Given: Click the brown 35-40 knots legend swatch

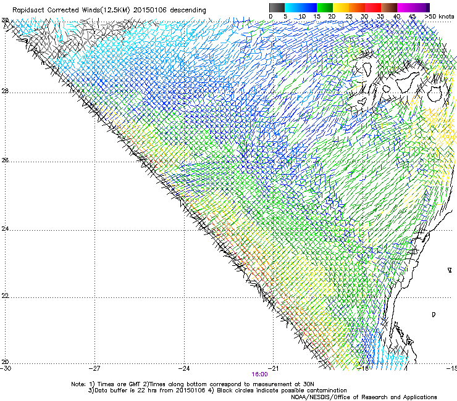Looking at the screenshot, I should click(389, 7).
